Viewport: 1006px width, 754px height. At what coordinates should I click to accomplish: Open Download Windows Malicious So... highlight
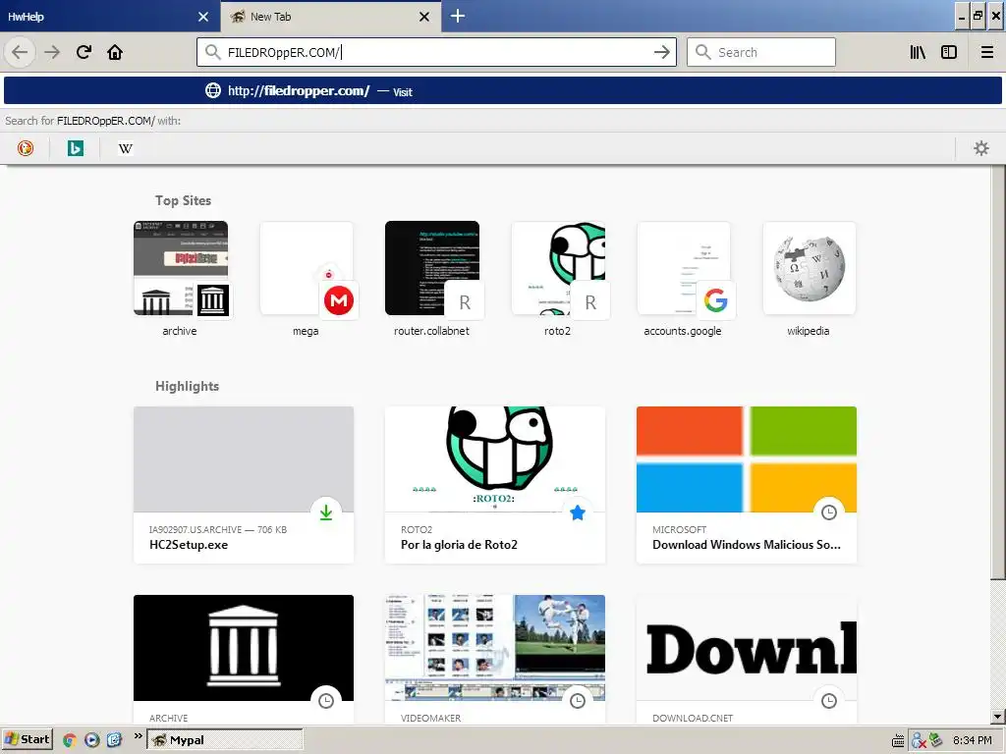tap(747, 485)
